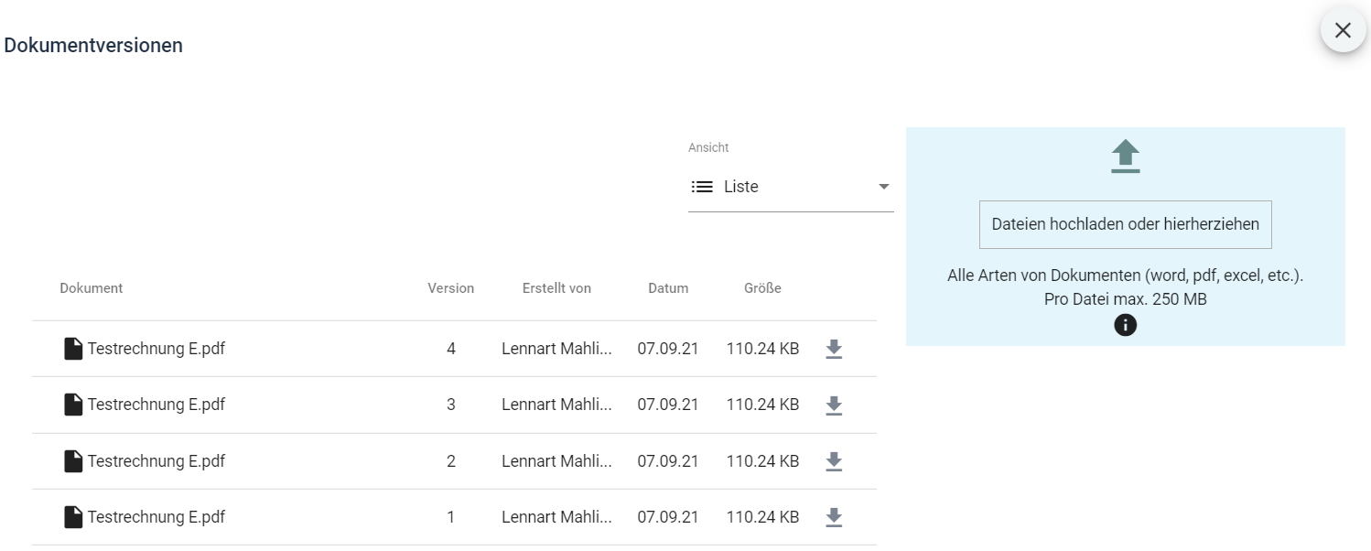Sort by the Dokument column header
The width and height of the screenshot is (1371, 551).
click(x=92, y=288)
